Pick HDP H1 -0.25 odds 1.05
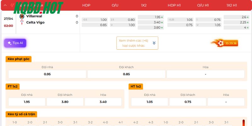 pyautogui.click(x=180, y=20)
